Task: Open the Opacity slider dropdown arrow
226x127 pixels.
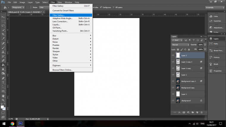Action: point(205,45)
